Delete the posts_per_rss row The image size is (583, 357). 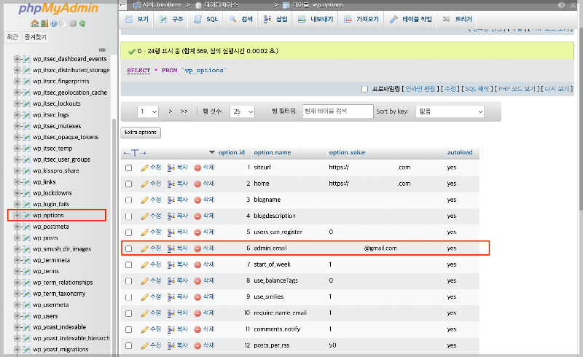pos(205,345)
